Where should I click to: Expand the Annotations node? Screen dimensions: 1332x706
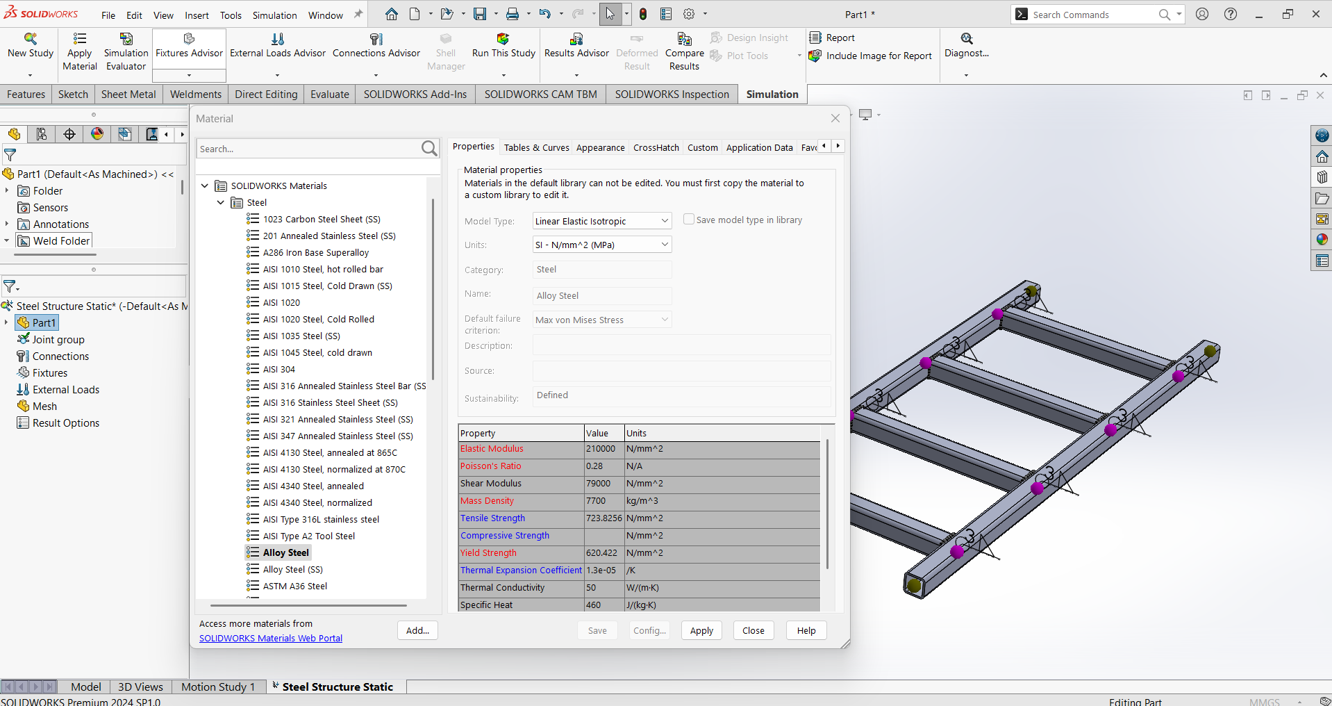[x=7, y=224]
